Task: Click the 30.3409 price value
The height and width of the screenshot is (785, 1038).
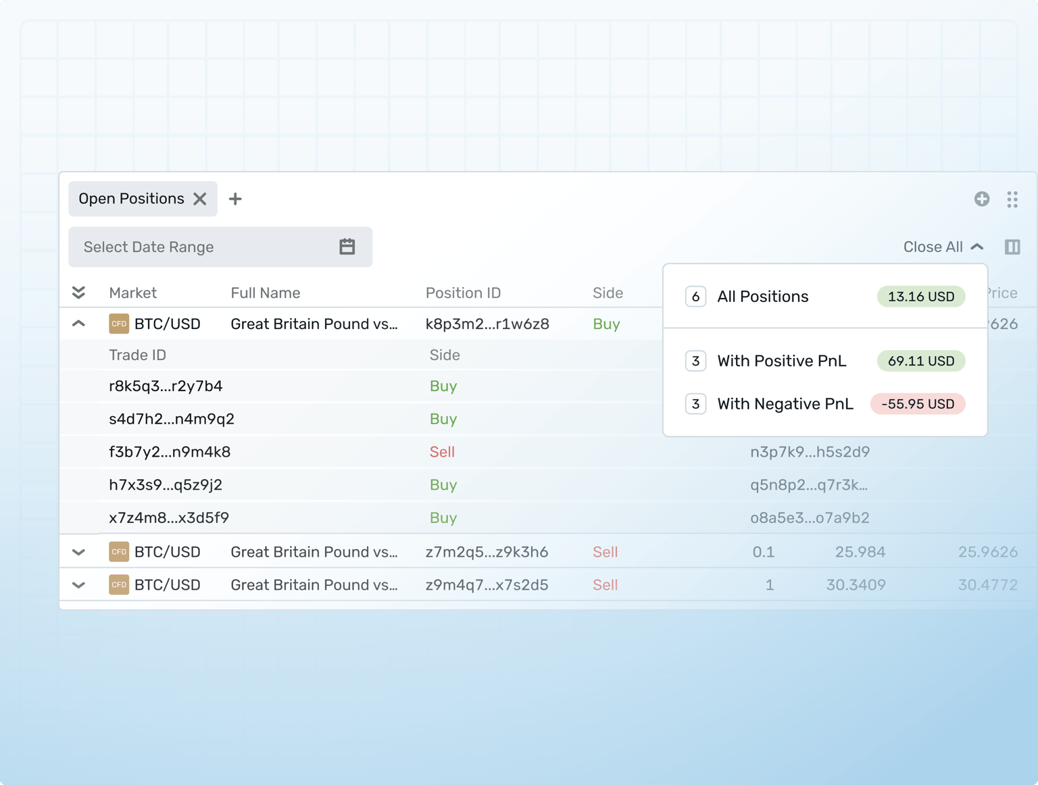Action: pyautogui.click(x=856, y=585)
